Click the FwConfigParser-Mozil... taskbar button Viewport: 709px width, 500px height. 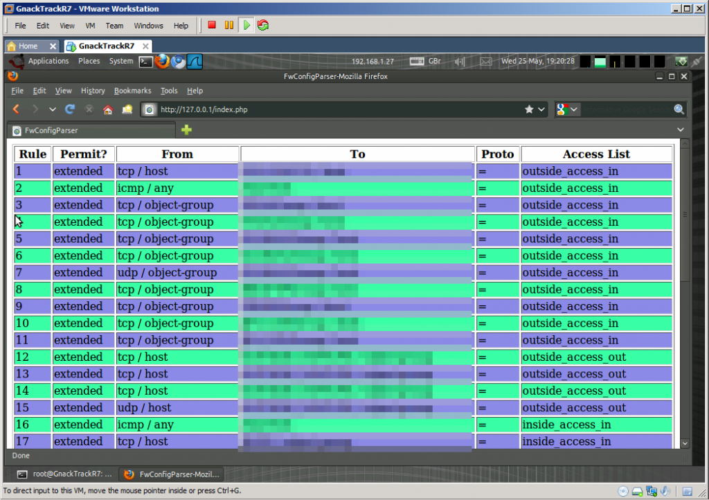click(x=172, y=474)
